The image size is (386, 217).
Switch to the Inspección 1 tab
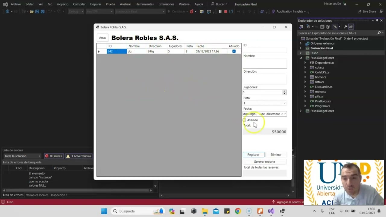coord(59,195)
